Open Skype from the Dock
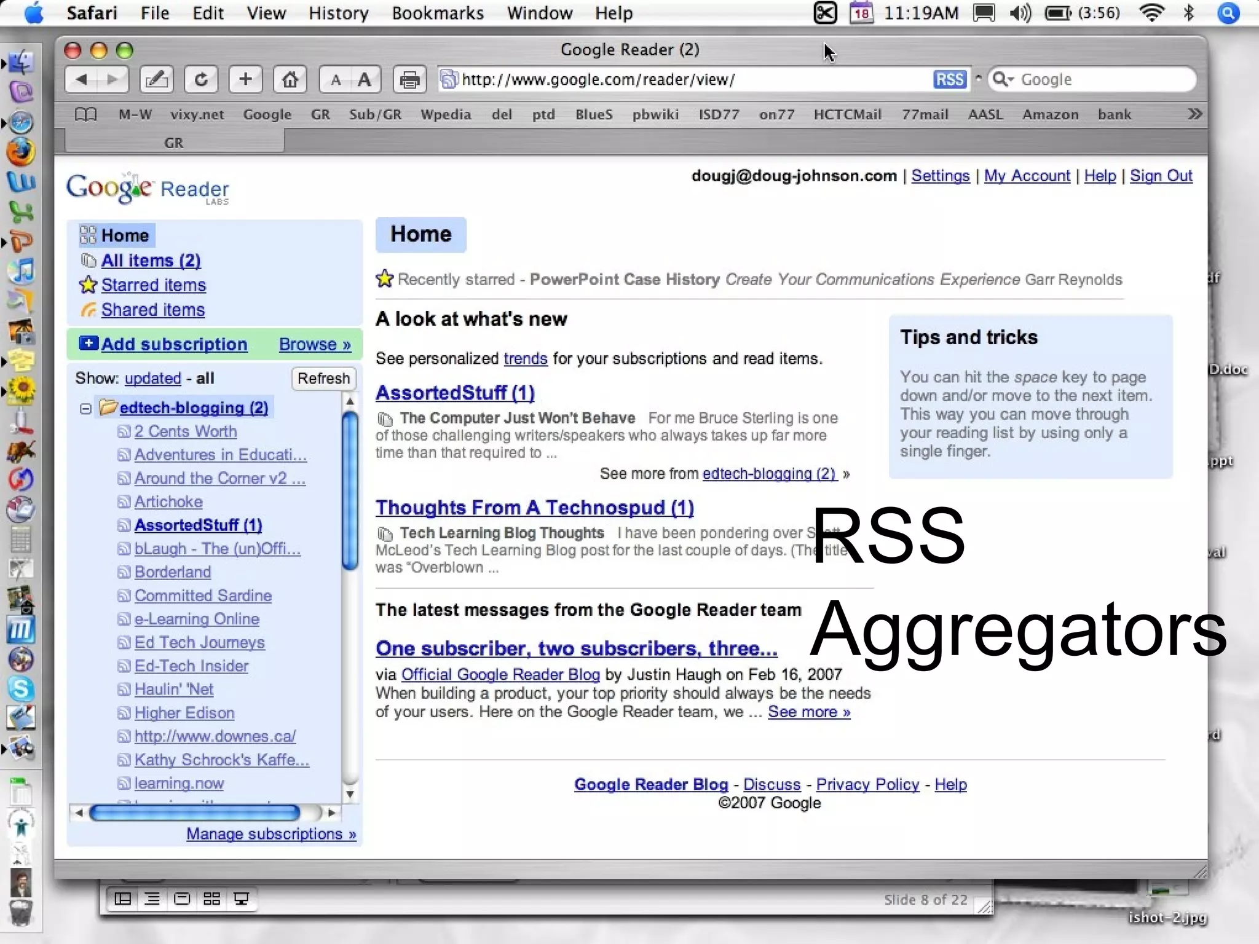The height and width of the screenshot is (944, 1259). (21, 688)
